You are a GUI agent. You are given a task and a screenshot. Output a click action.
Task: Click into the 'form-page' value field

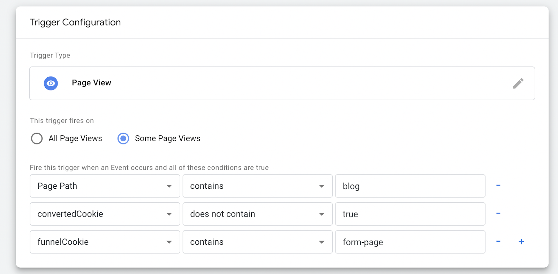click(410, 242)
